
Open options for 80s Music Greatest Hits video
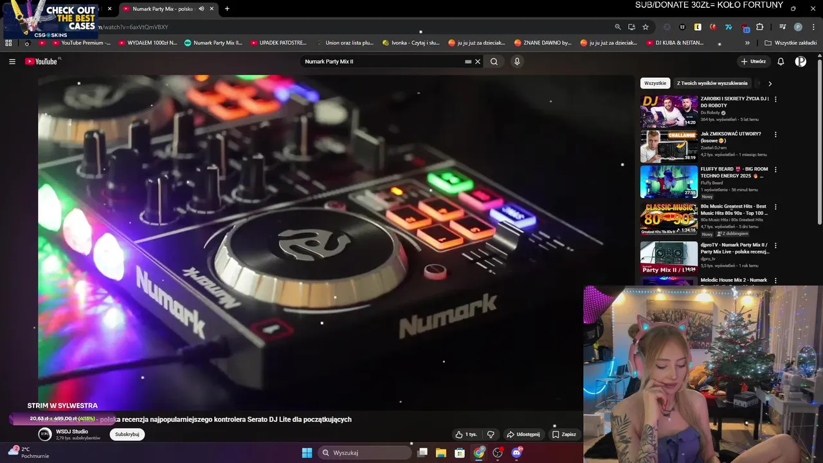click(775, 207)
